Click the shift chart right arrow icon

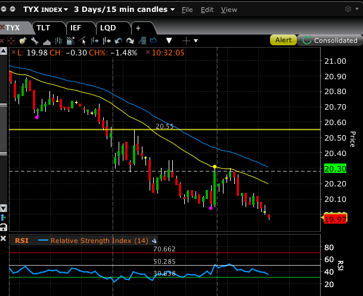click(x=94, y=40)
